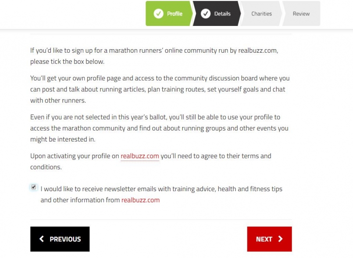The width and height of the screenshot is (353, 258).
Task: Open realbuzz.com link in the activation paragraph
Action: tap(140, 156)
